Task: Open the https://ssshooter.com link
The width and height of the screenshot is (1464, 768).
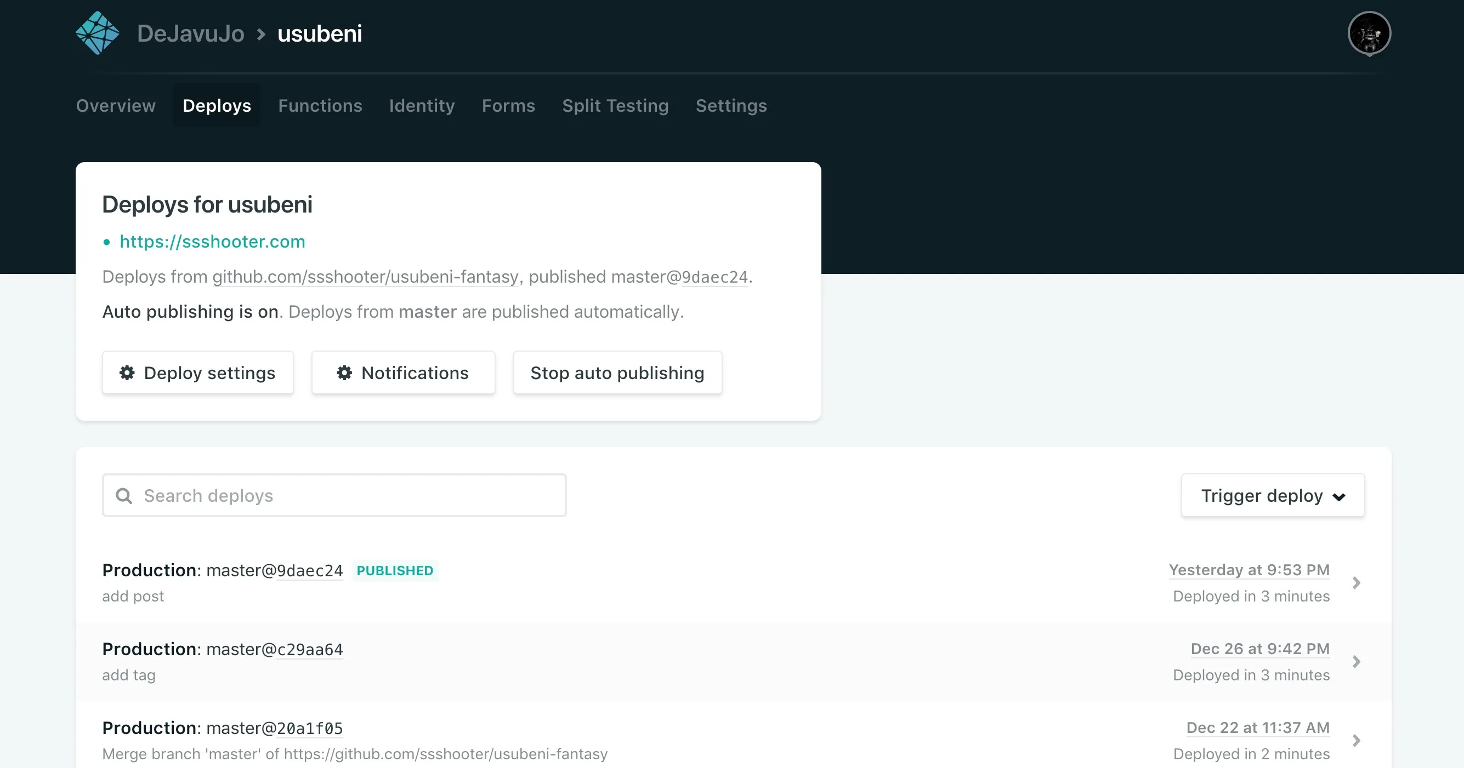Action: tap(212, 241)
